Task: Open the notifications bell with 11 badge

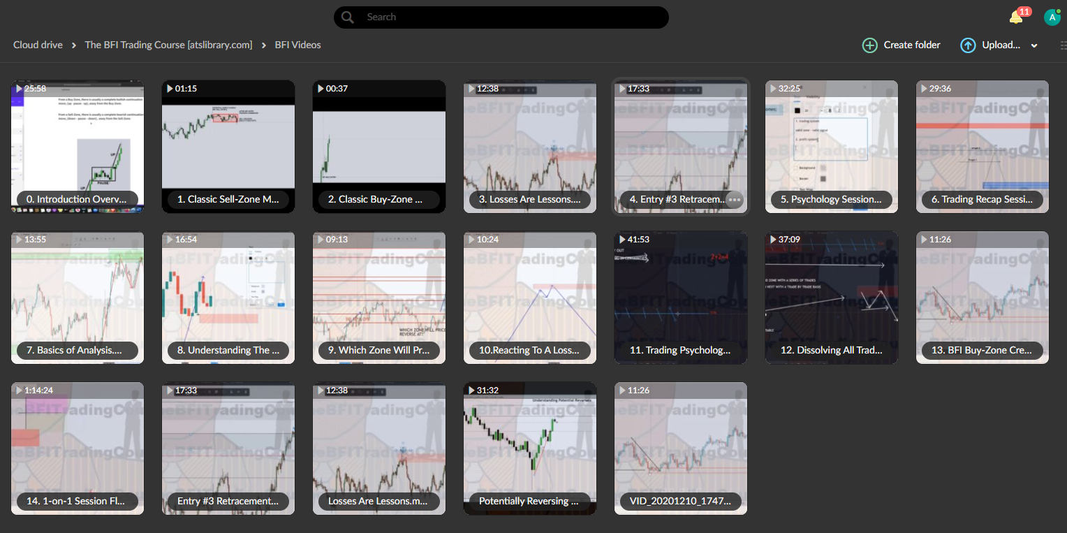Action: tap(1016, 17)
